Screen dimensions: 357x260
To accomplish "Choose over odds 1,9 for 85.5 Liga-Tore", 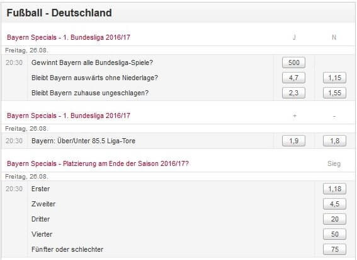I will pos(293,141).
